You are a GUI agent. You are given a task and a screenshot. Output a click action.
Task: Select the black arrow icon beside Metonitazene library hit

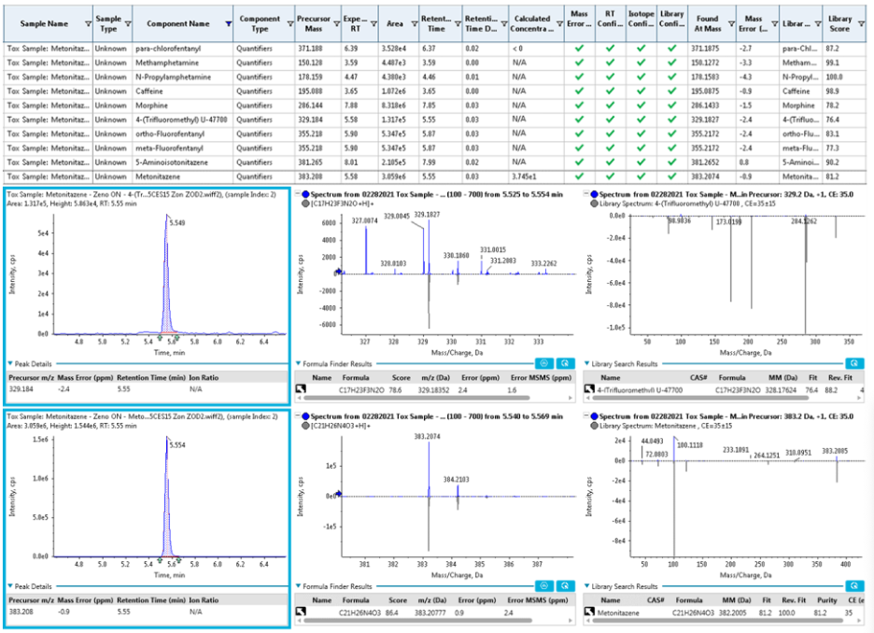point(589,612)
